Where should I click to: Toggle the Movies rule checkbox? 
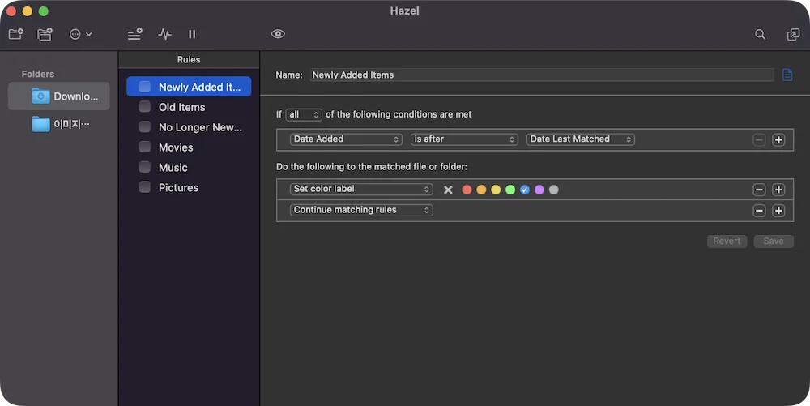[145, 147]
